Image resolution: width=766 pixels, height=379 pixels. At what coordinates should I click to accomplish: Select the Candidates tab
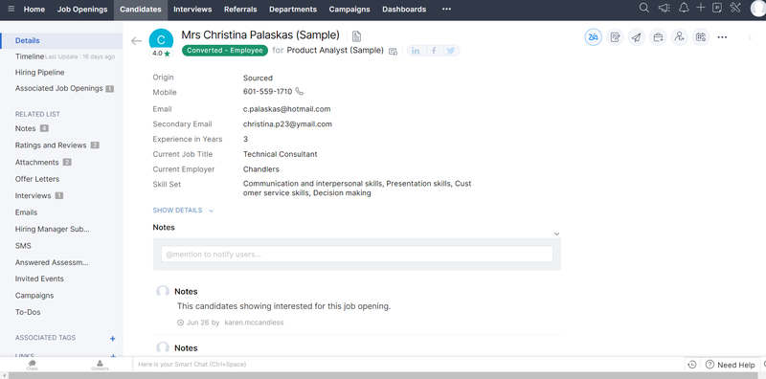click(141, 10)
